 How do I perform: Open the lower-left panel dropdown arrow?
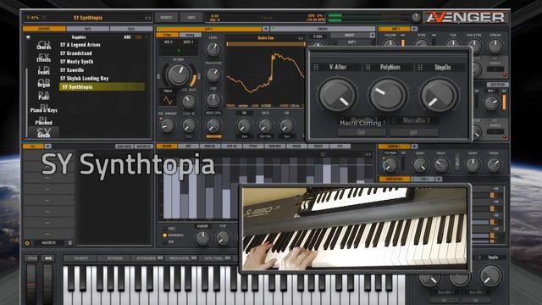click(47, 147)
